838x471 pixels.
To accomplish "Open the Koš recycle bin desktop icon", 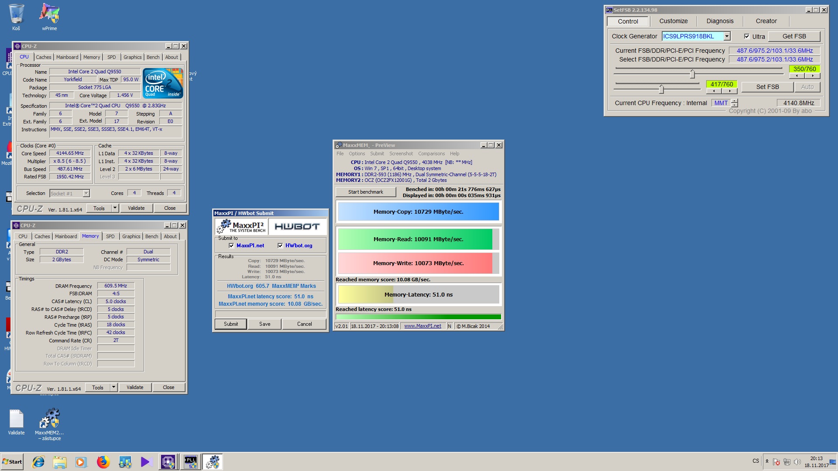I will 16,17.
